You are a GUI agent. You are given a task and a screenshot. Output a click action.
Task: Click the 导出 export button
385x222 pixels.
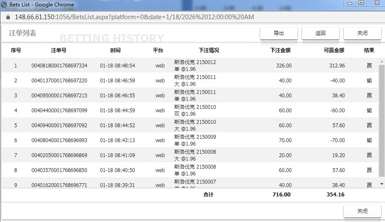click(x=279, y=33)
